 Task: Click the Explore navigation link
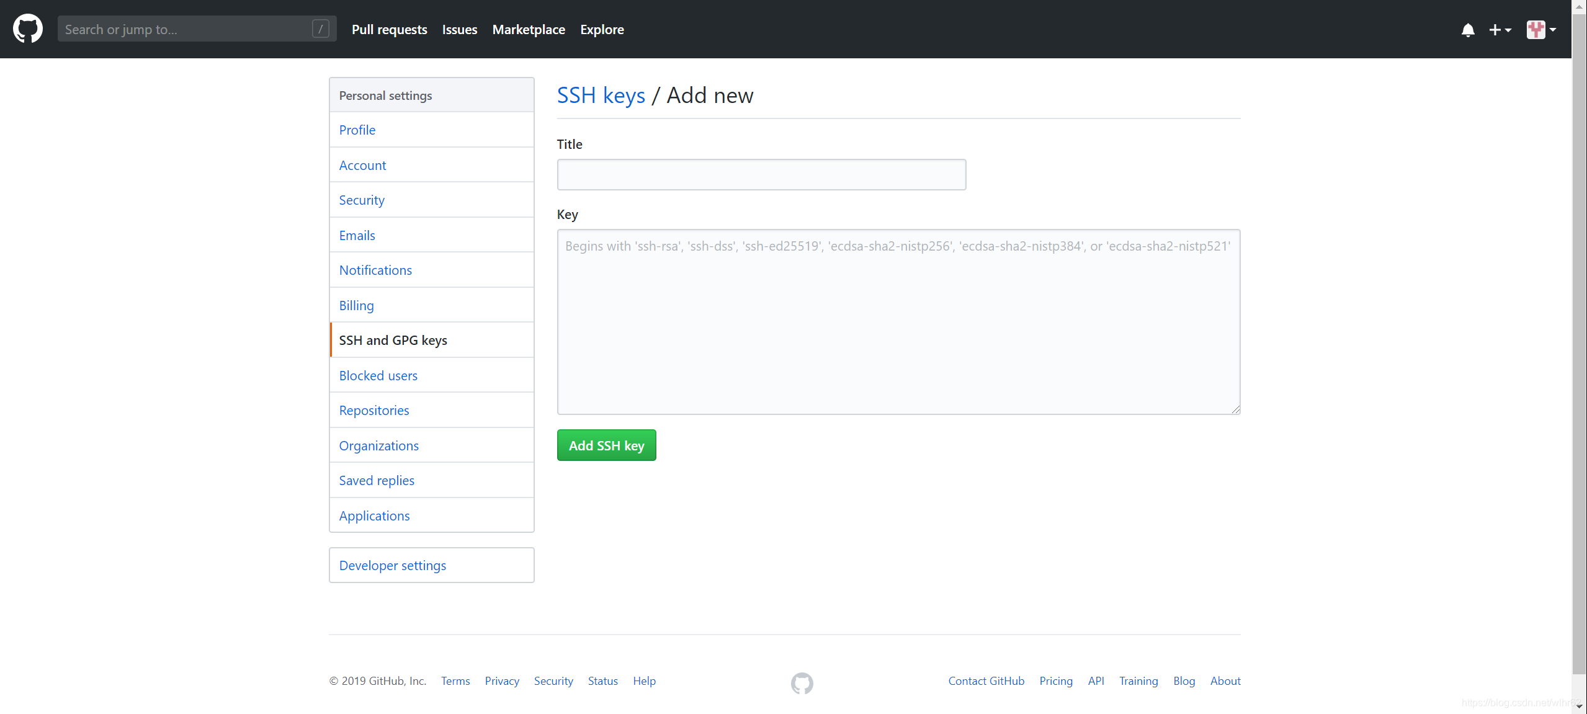pyautogui.click(x=601, y=29)
